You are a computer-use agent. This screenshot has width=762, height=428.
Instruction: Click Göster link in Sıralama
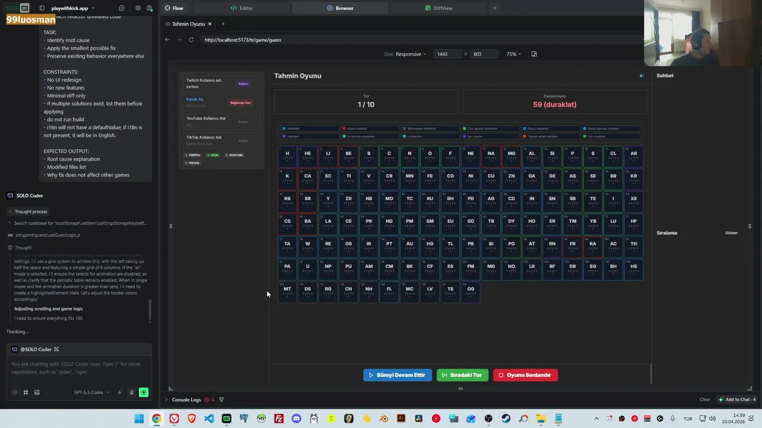click(731, 233)
